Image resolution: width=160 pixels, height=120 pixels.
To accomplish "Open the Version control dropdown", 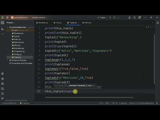I will coord(39,17).
